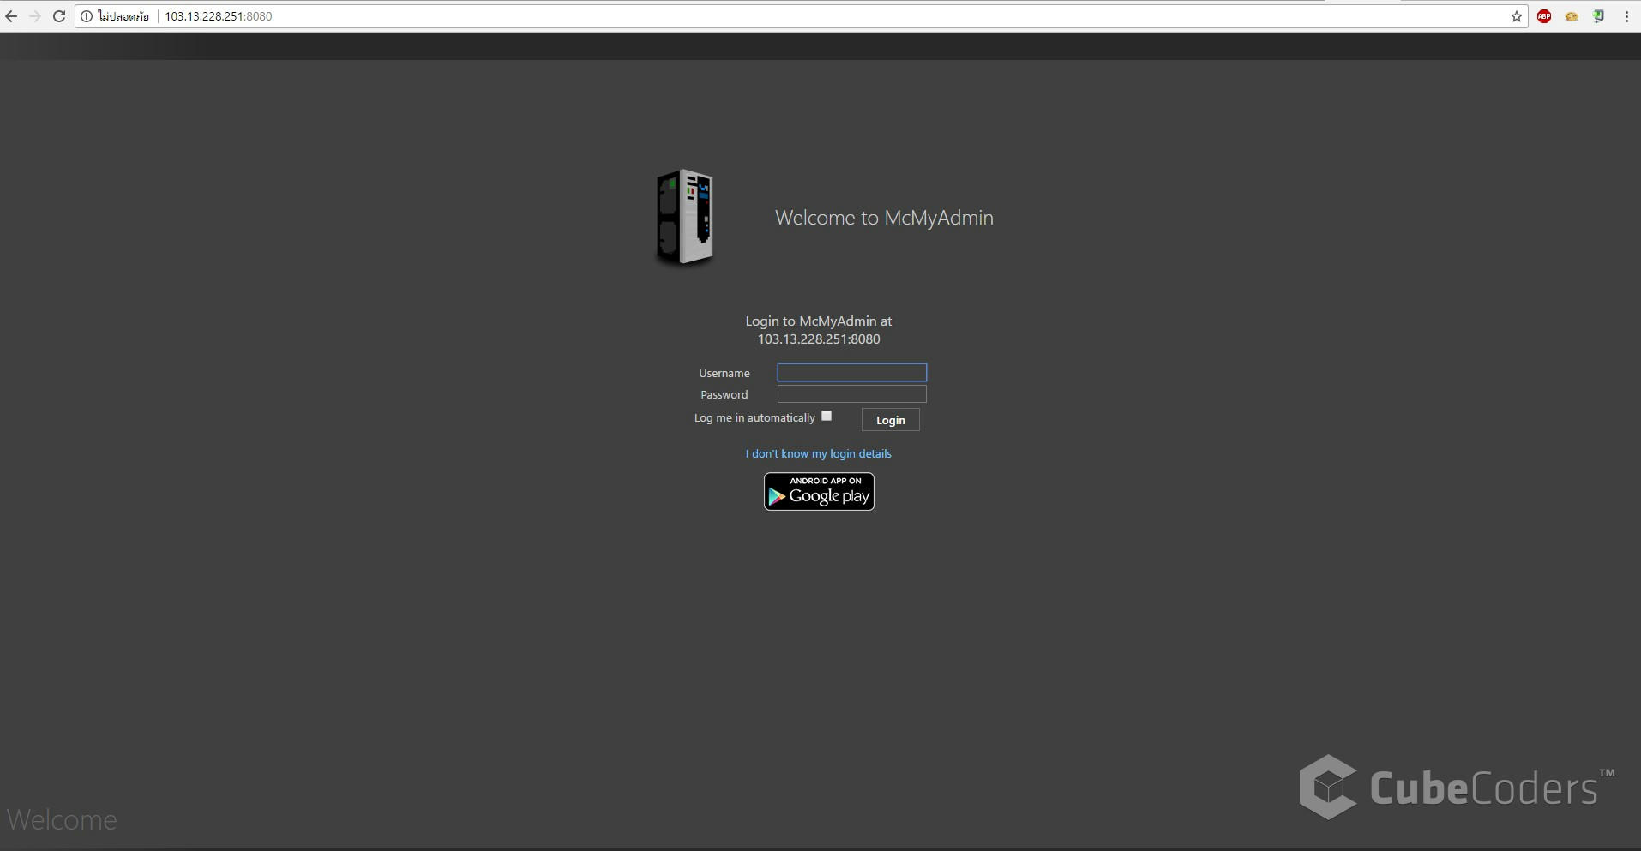Click the browser forward arrow
1641x851 pixels.
[x=35, y=16]
